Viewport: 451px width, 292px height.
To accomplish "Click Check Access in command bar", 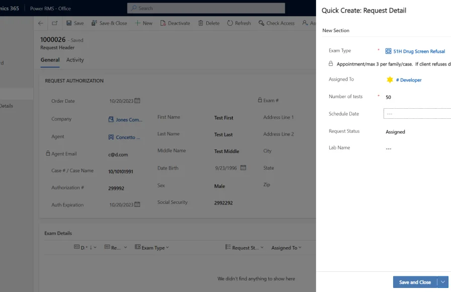I will (276, 23).
